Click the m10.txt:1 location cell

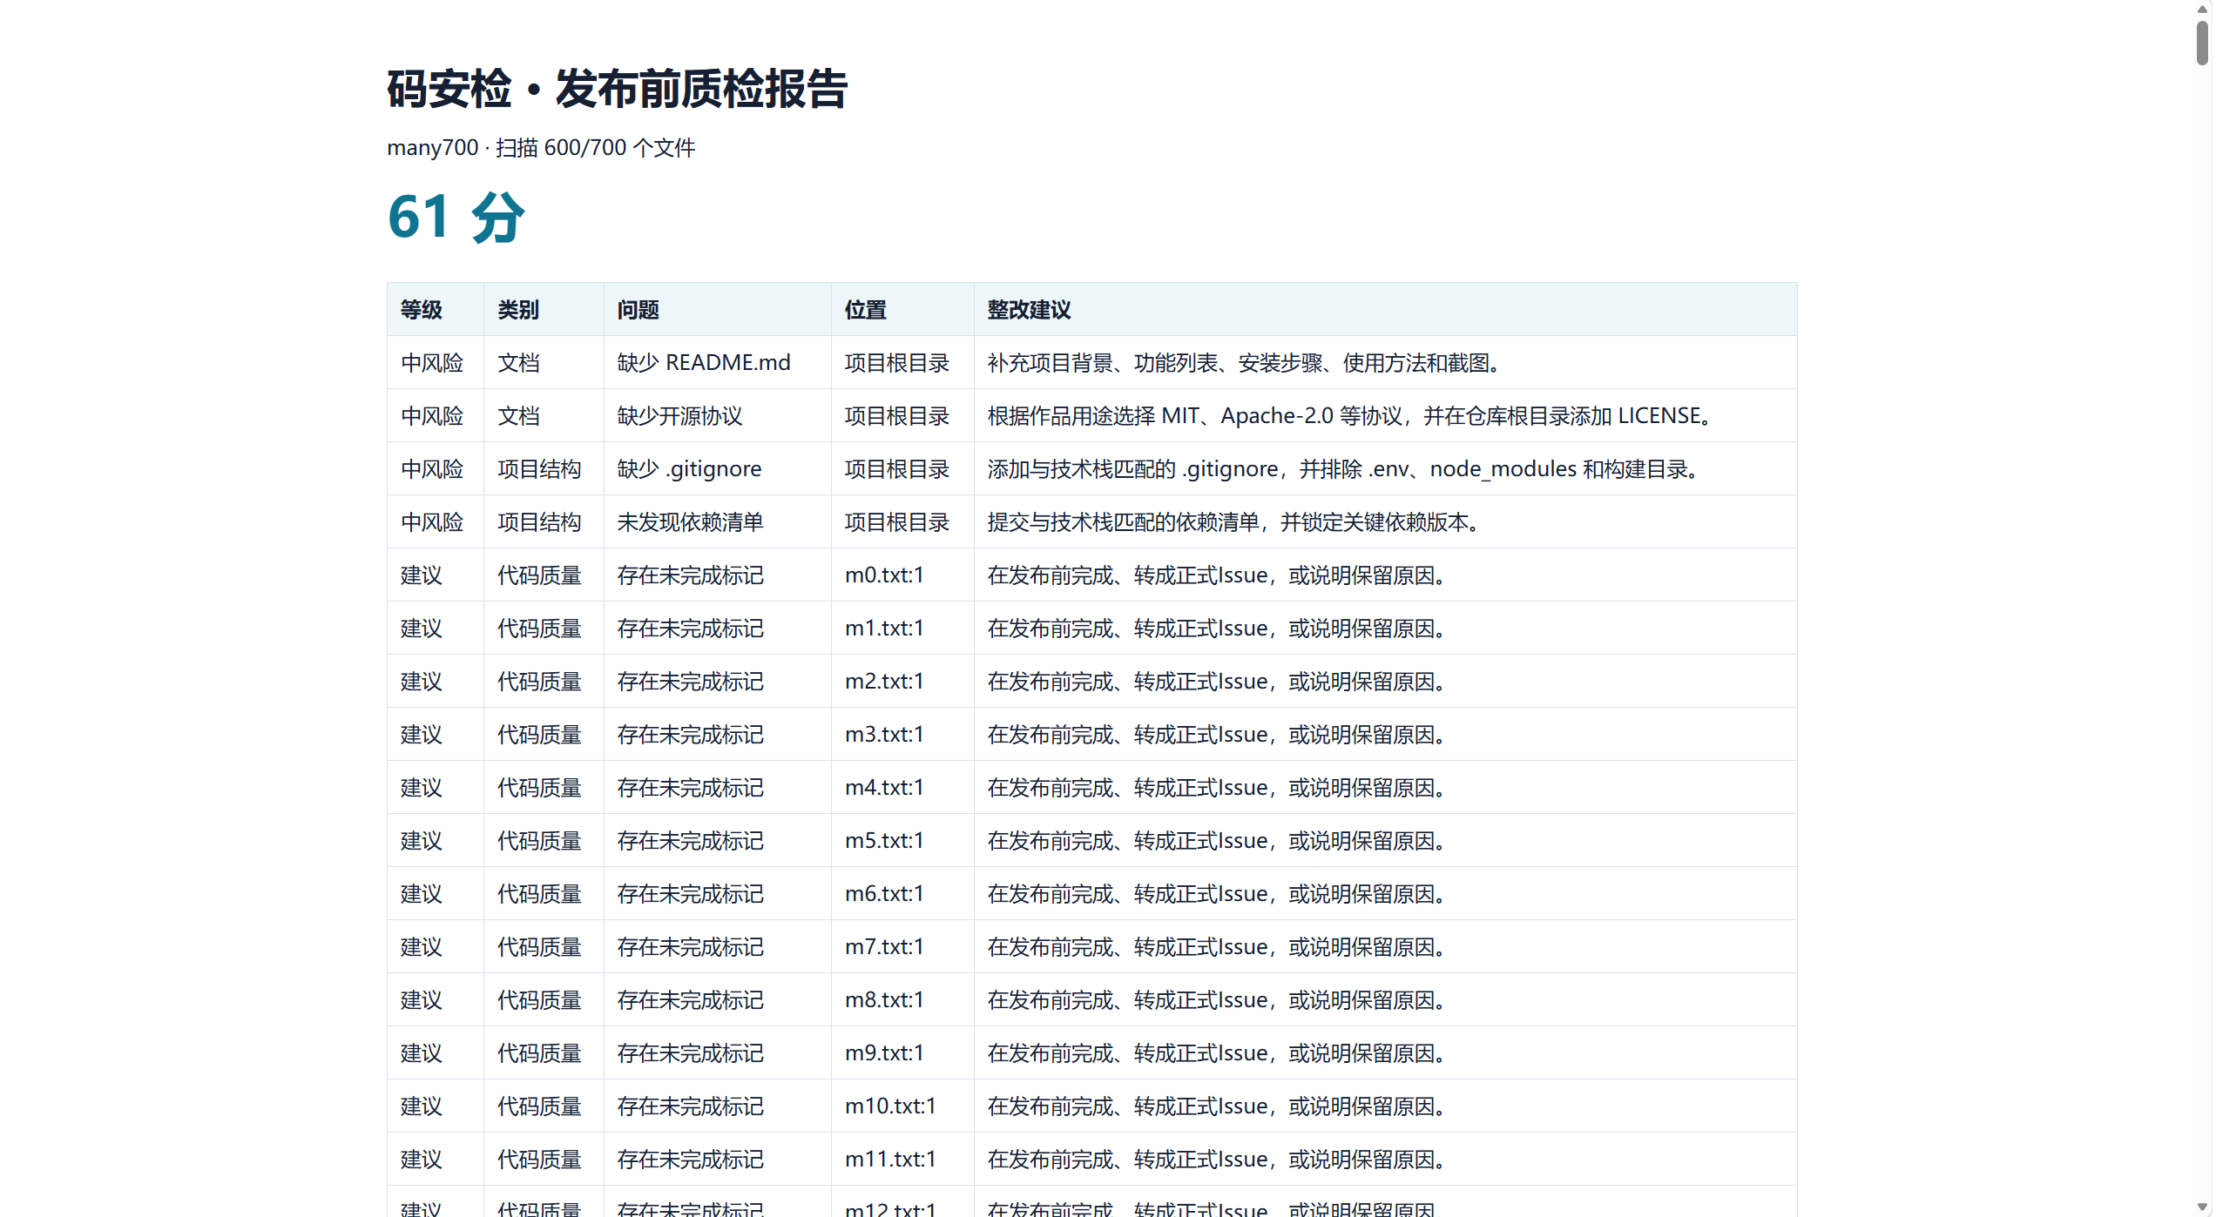pyautogui.click(x=902, y=1106)
